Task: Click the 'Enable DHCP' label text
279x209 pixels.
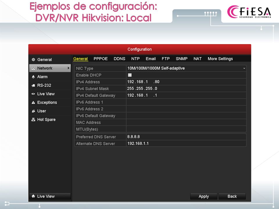Action: click(89, 75)
